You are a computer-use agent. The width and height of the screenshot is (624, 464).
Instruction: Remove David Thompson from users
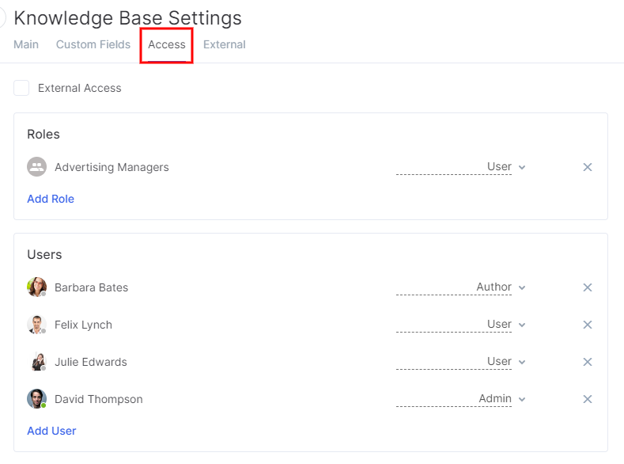(587, 399)
